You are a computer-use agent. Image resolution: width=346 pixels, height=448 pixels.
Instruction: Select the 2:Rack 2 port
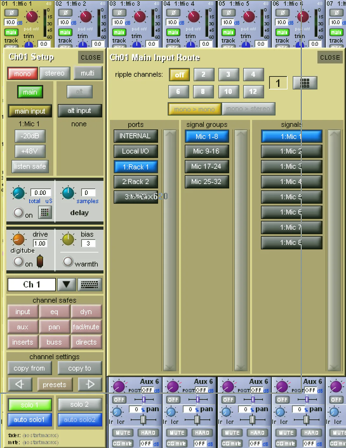pos(136,182)
